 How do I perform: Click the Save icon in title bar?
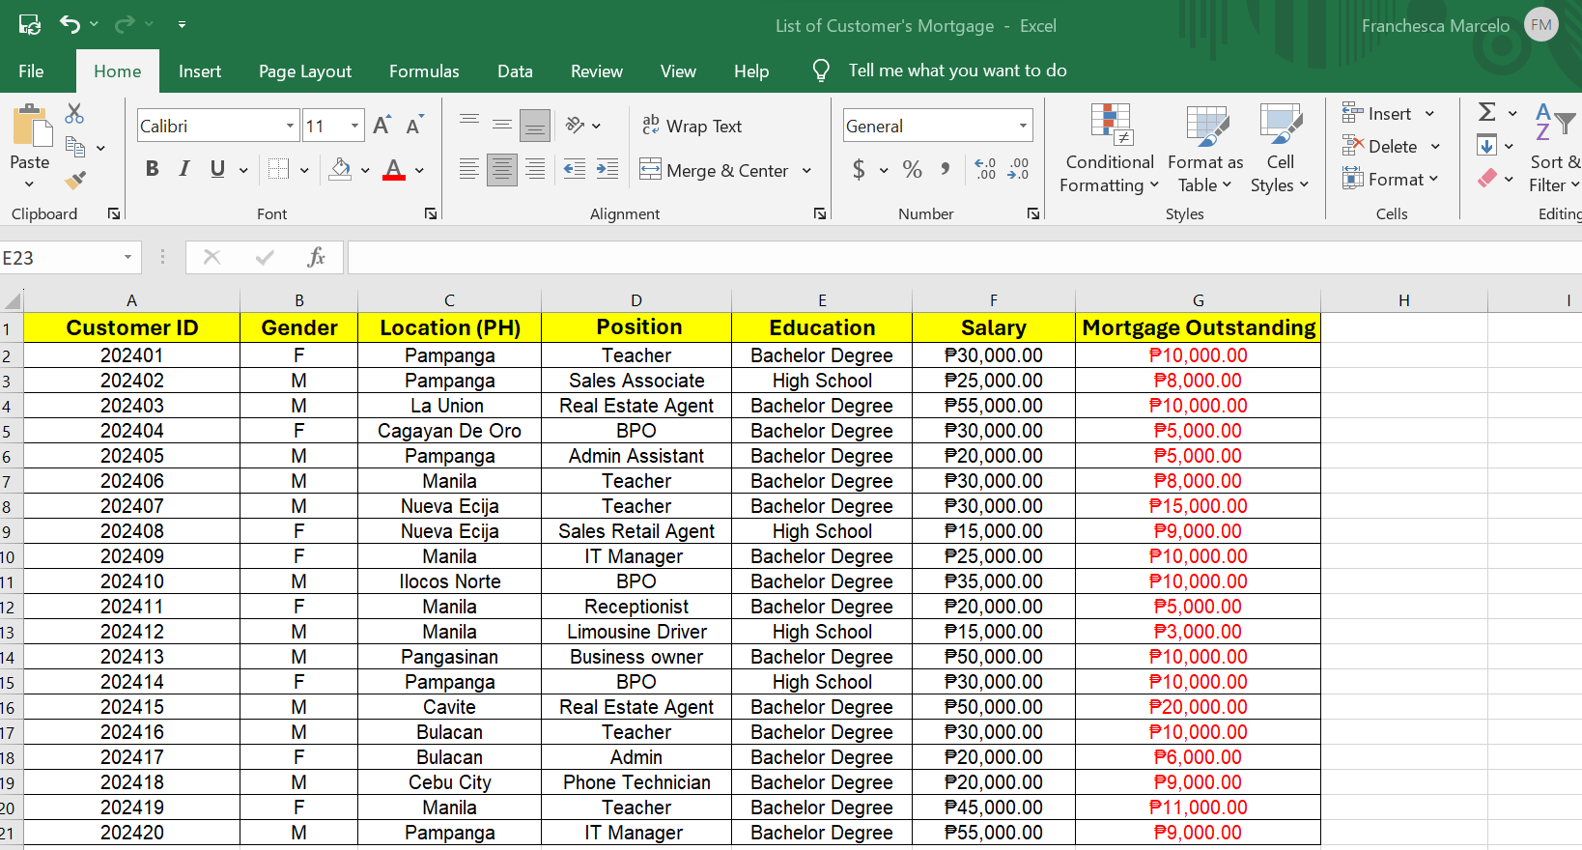click(30, 24)
